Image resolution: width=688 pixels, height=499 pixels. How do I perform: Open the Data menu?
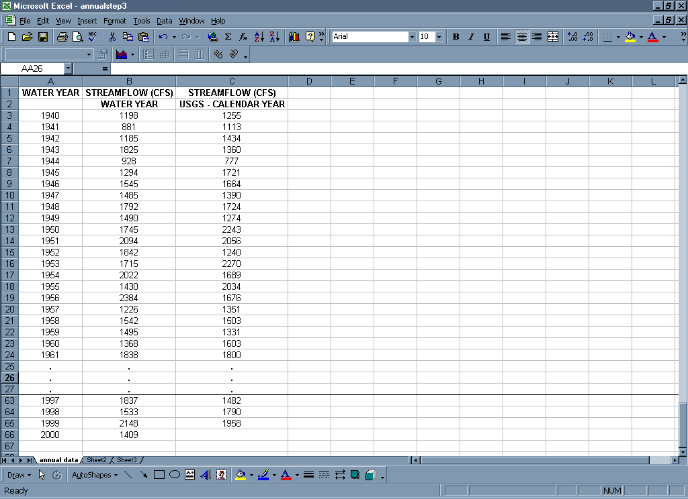[164, 21]
